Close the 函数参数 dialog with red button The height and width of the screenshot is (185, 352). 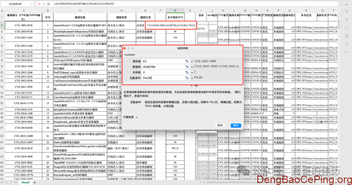click(124, 48)
